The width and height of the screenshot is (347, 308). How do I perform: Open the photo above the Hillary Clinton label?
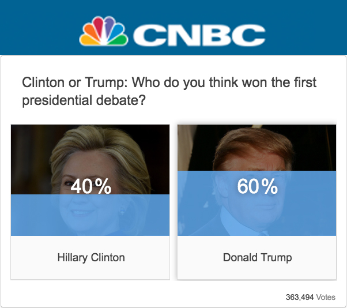click(x=90, y=180)
